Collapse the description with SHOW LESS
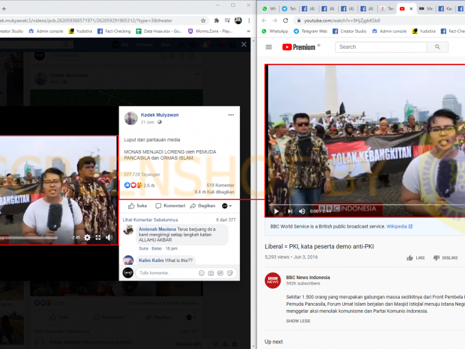 (x=298, y=321)
